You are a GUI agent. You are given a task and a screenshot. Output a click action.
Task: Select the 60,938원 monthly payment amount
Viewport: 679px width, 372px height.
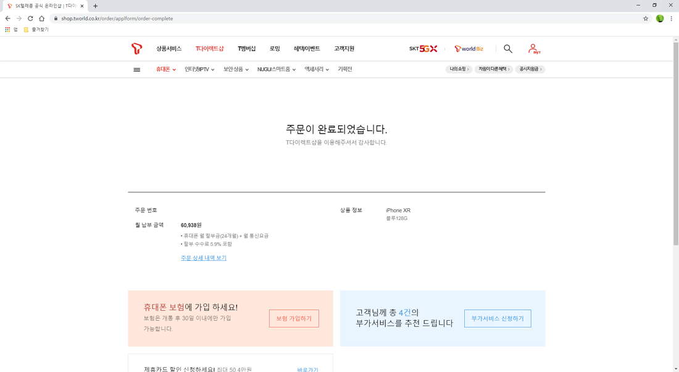(191, 226)
